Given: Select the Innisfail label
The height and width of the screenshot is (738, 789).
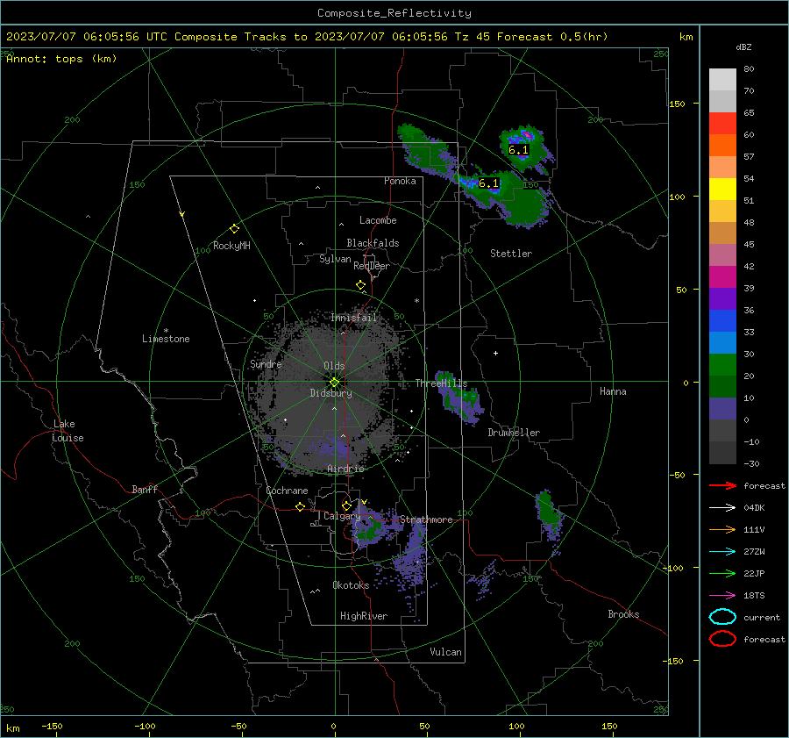Looking at the screenshot, I should click(353, 318).
